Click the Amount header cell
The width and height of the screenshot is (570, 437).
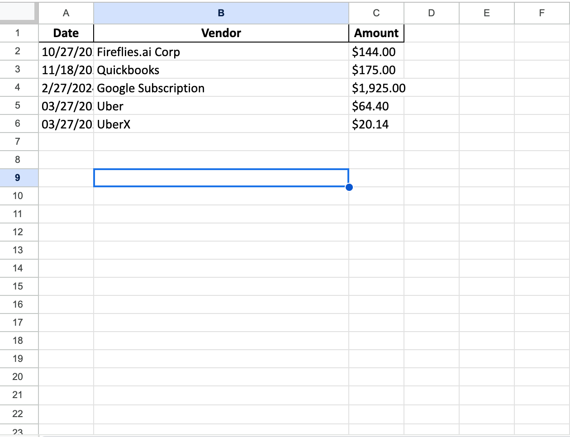point(376,33)
